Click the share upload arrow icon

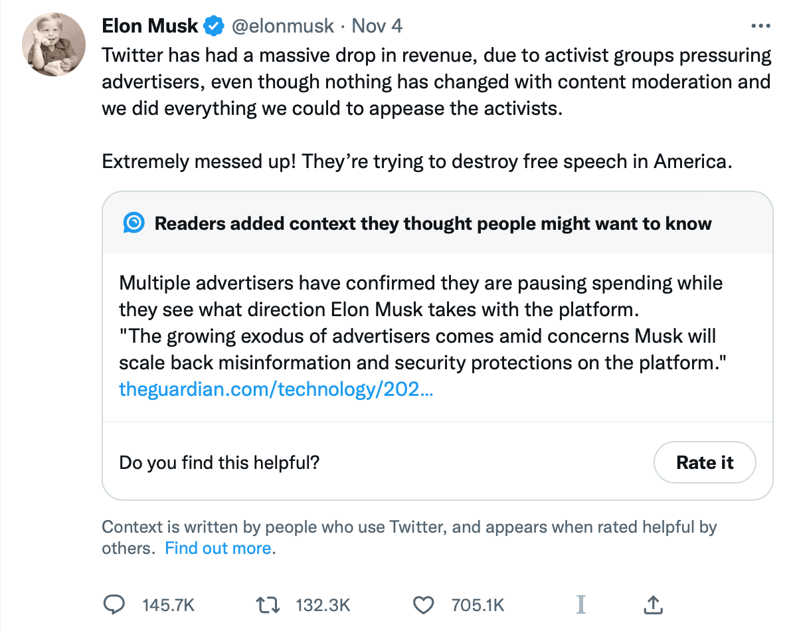[654, 604]
